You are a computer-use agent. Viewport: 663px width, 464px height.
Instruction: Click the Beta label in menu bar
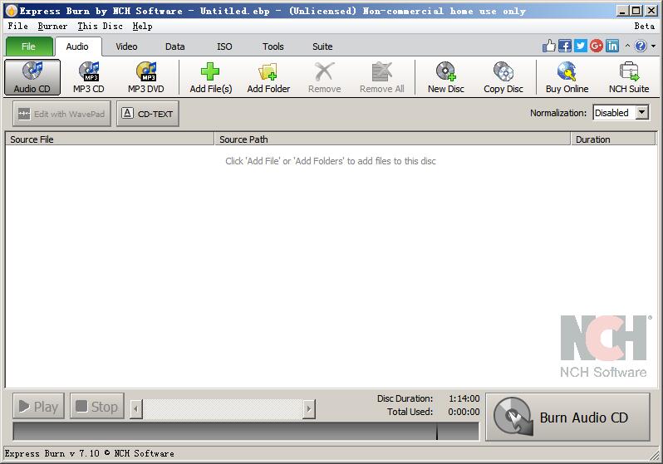[x=645, y=27]
